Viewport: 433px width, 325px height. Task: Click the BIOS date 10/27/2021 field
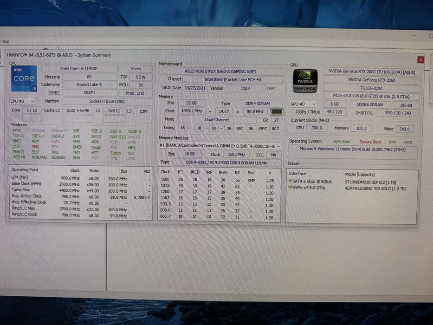pos(195,88)
